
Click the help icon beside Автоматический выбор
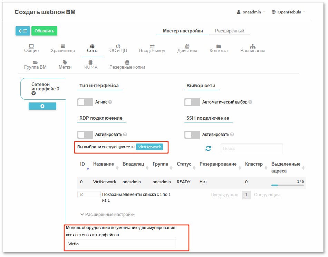[x=250, y=102]
